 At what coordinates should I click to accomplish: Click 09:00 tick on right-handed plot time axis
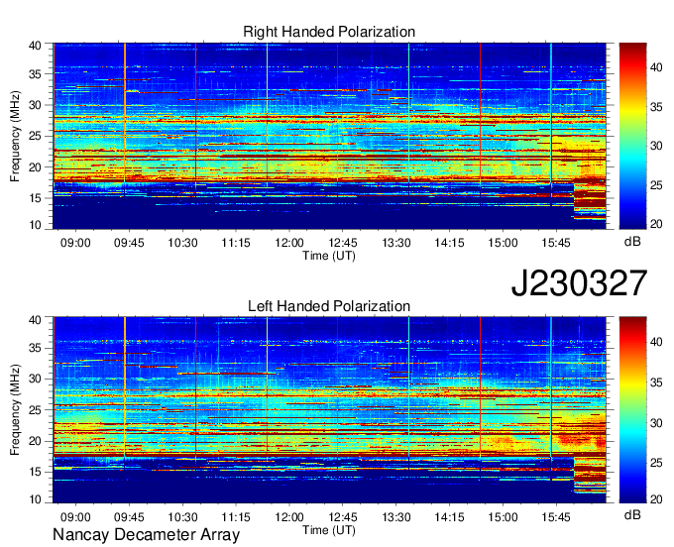tap(75, 243)
